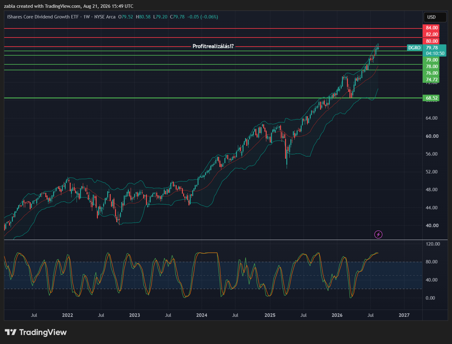Click the 2027 label on time axis

pyautogui.click(x=404, y=315)
